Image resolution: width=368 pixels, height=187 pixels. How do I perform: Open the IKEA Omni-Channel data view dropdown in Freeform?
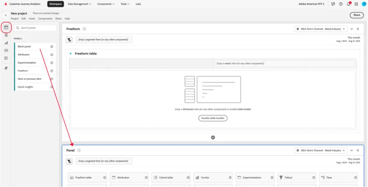click(321, 29)
